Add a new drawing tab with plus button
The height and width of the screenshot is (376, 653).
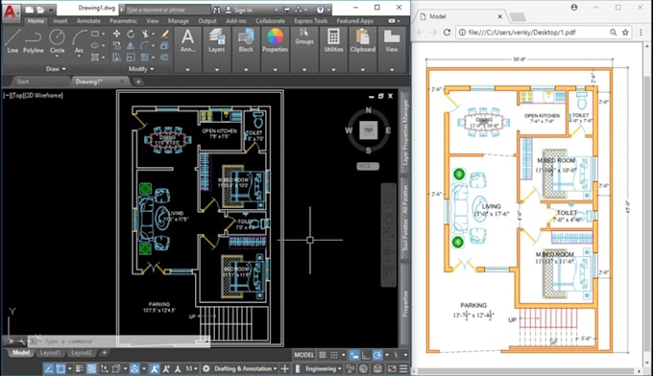(138, 82)
